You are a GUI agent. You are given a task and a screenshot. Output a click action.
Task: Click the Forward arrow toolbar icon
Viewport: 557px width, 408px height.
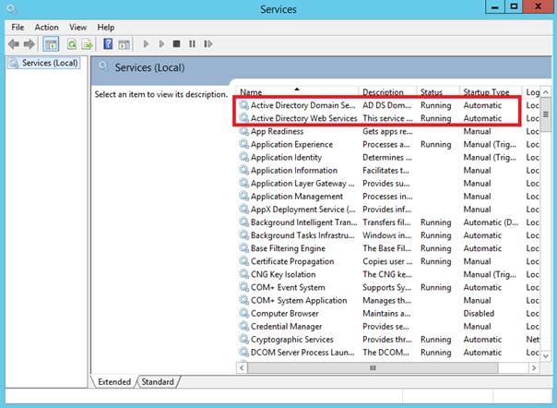[x=30, y=44]
